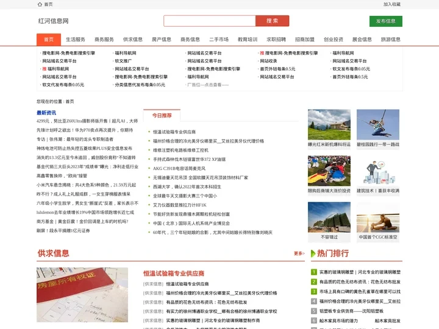Screen dimensions: 439x329
Task: Click 软文代发布每条0.05元 link
Action: pyautogui.click(x=63, y=85)
